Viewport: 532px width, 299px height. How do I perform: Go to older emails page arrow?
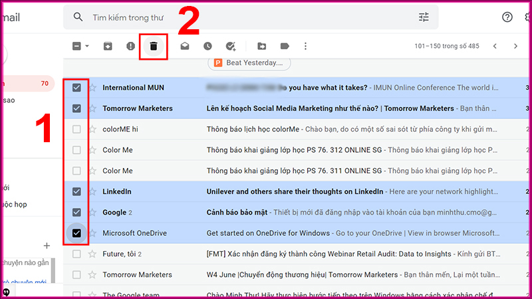tap(516, 46)
